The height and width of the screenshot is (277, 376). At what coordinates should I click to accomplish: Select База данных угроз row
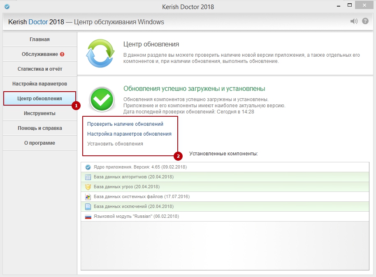225,187
